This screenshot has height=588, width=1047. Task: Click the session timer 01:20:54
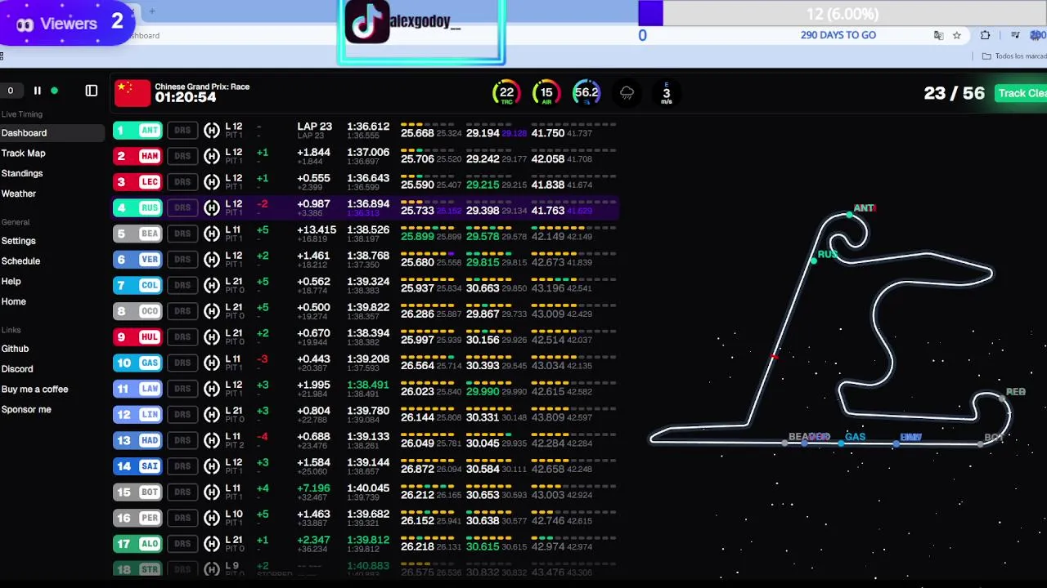click(186, 97)
